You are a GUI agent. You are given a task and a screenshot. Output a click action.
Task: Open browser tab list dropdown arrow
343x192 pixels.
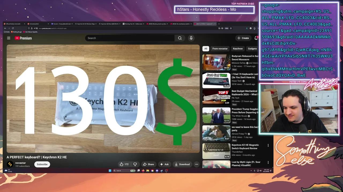[x=252, y=24]
